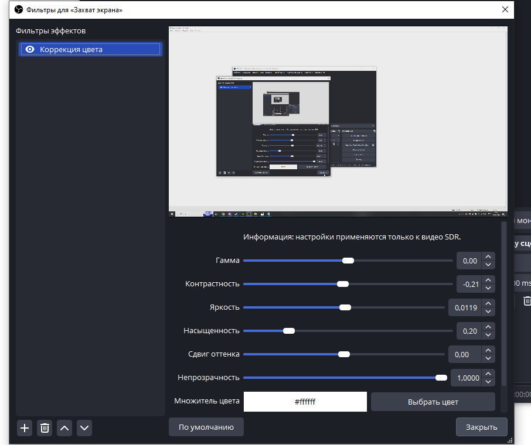Click the Яркость slider handle
Viewport: 531px width, 445px height.
point(345,307)
